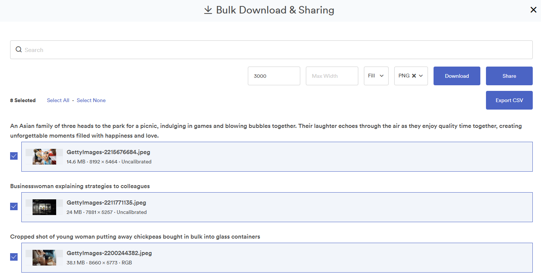Click the 'Bulk Download & Sharing' title
Screen dimensions: 541x276
(x=275, y=10)
